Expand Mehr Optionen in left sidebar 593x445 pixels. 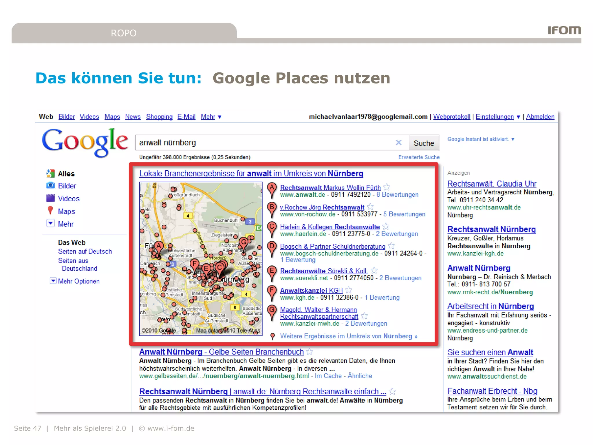(53, 281)
